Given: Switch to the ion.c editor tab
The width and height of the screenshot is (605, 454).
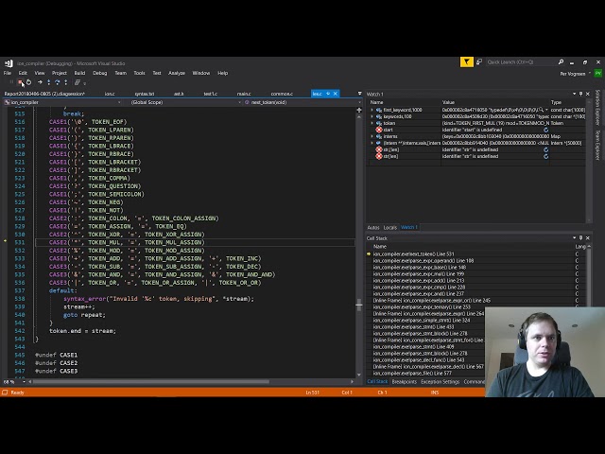Looking at the screenshot, I should (x=110, y=94).
